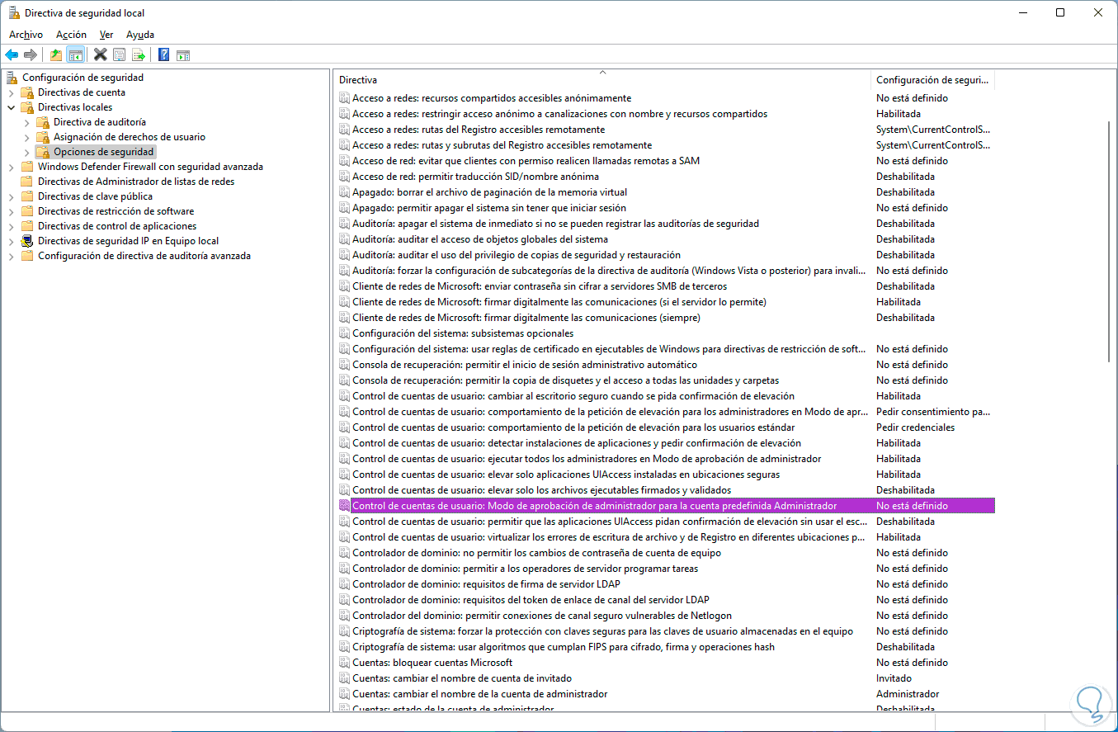The height and width of the screenshot is (732, 1118).
Task: Click folder icon of Directivas de cuenta
Action: point(27,92)
